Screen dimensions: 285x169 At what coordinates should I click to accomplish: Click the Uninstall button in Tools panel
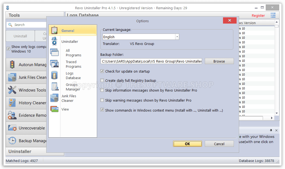tap(20, 36)
